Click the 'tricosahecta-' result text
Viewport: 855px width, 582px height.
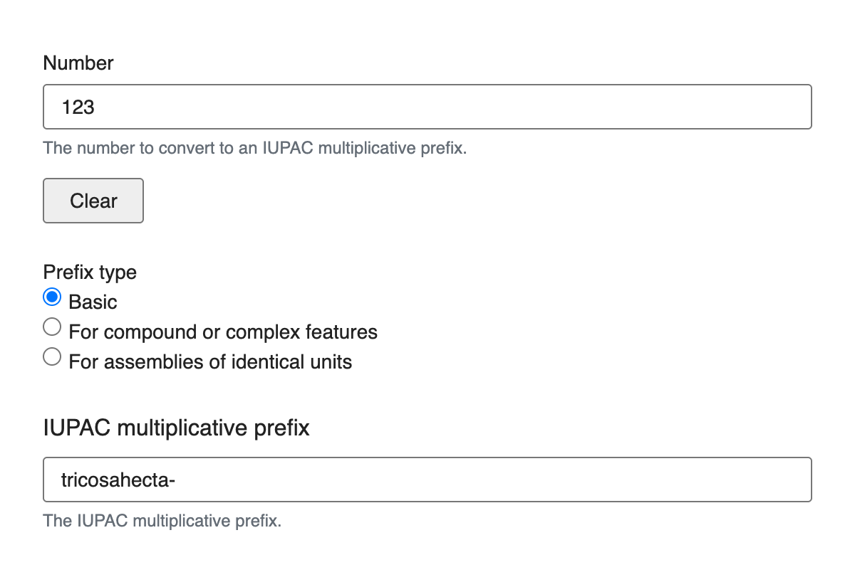click(118, 480)
